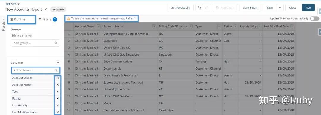Click the Redo arrow button
This screenshot has width=321, height=115.
pos(206,7)
